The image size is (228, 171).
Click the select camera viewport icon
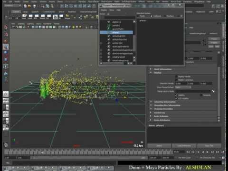(14, 27)
